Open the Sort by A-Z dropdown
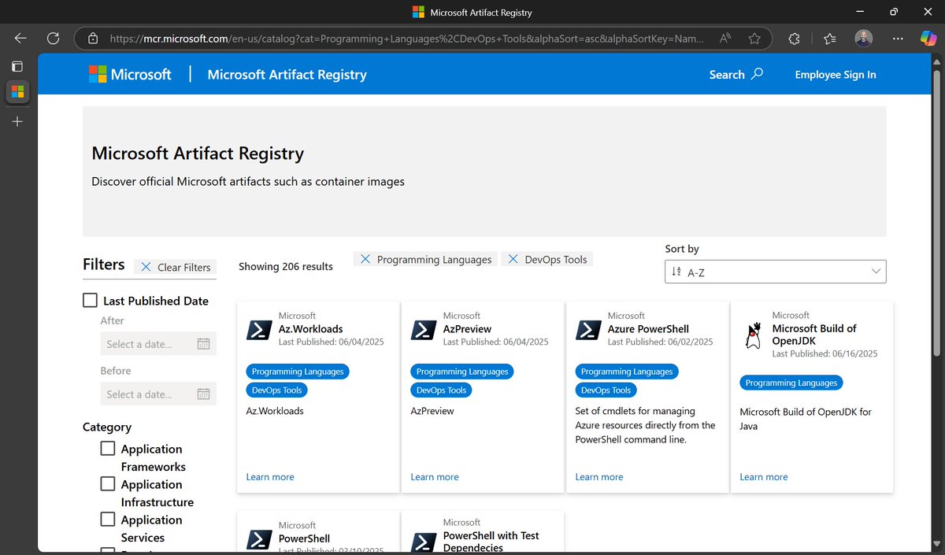 776,272
